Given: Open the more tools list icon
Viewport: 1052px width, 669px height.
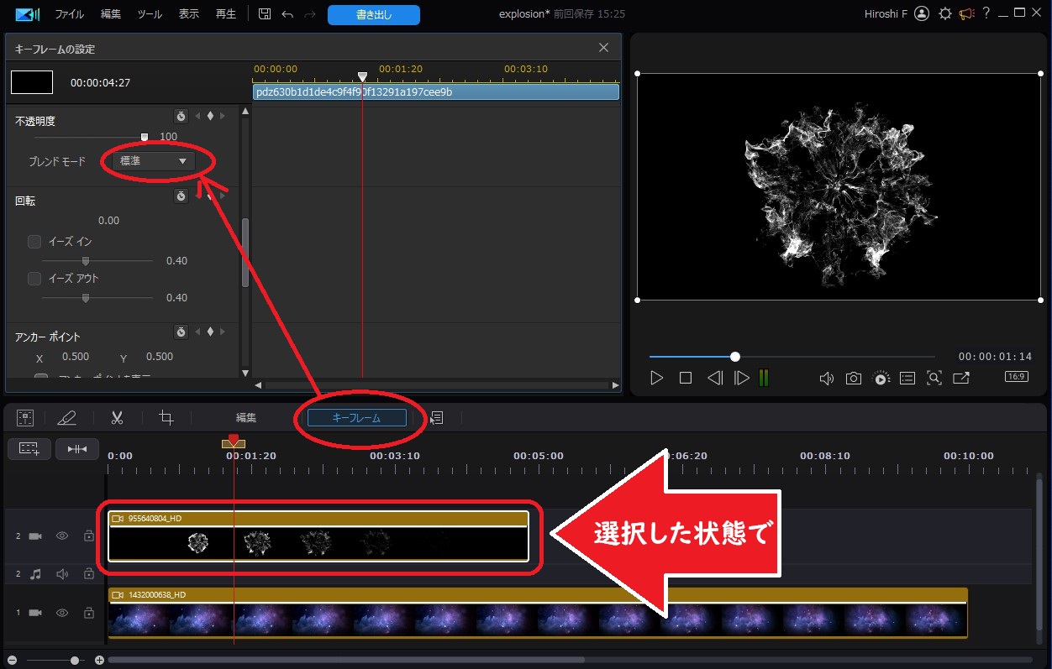Looking at the screenshot, I should coord(437,417).
